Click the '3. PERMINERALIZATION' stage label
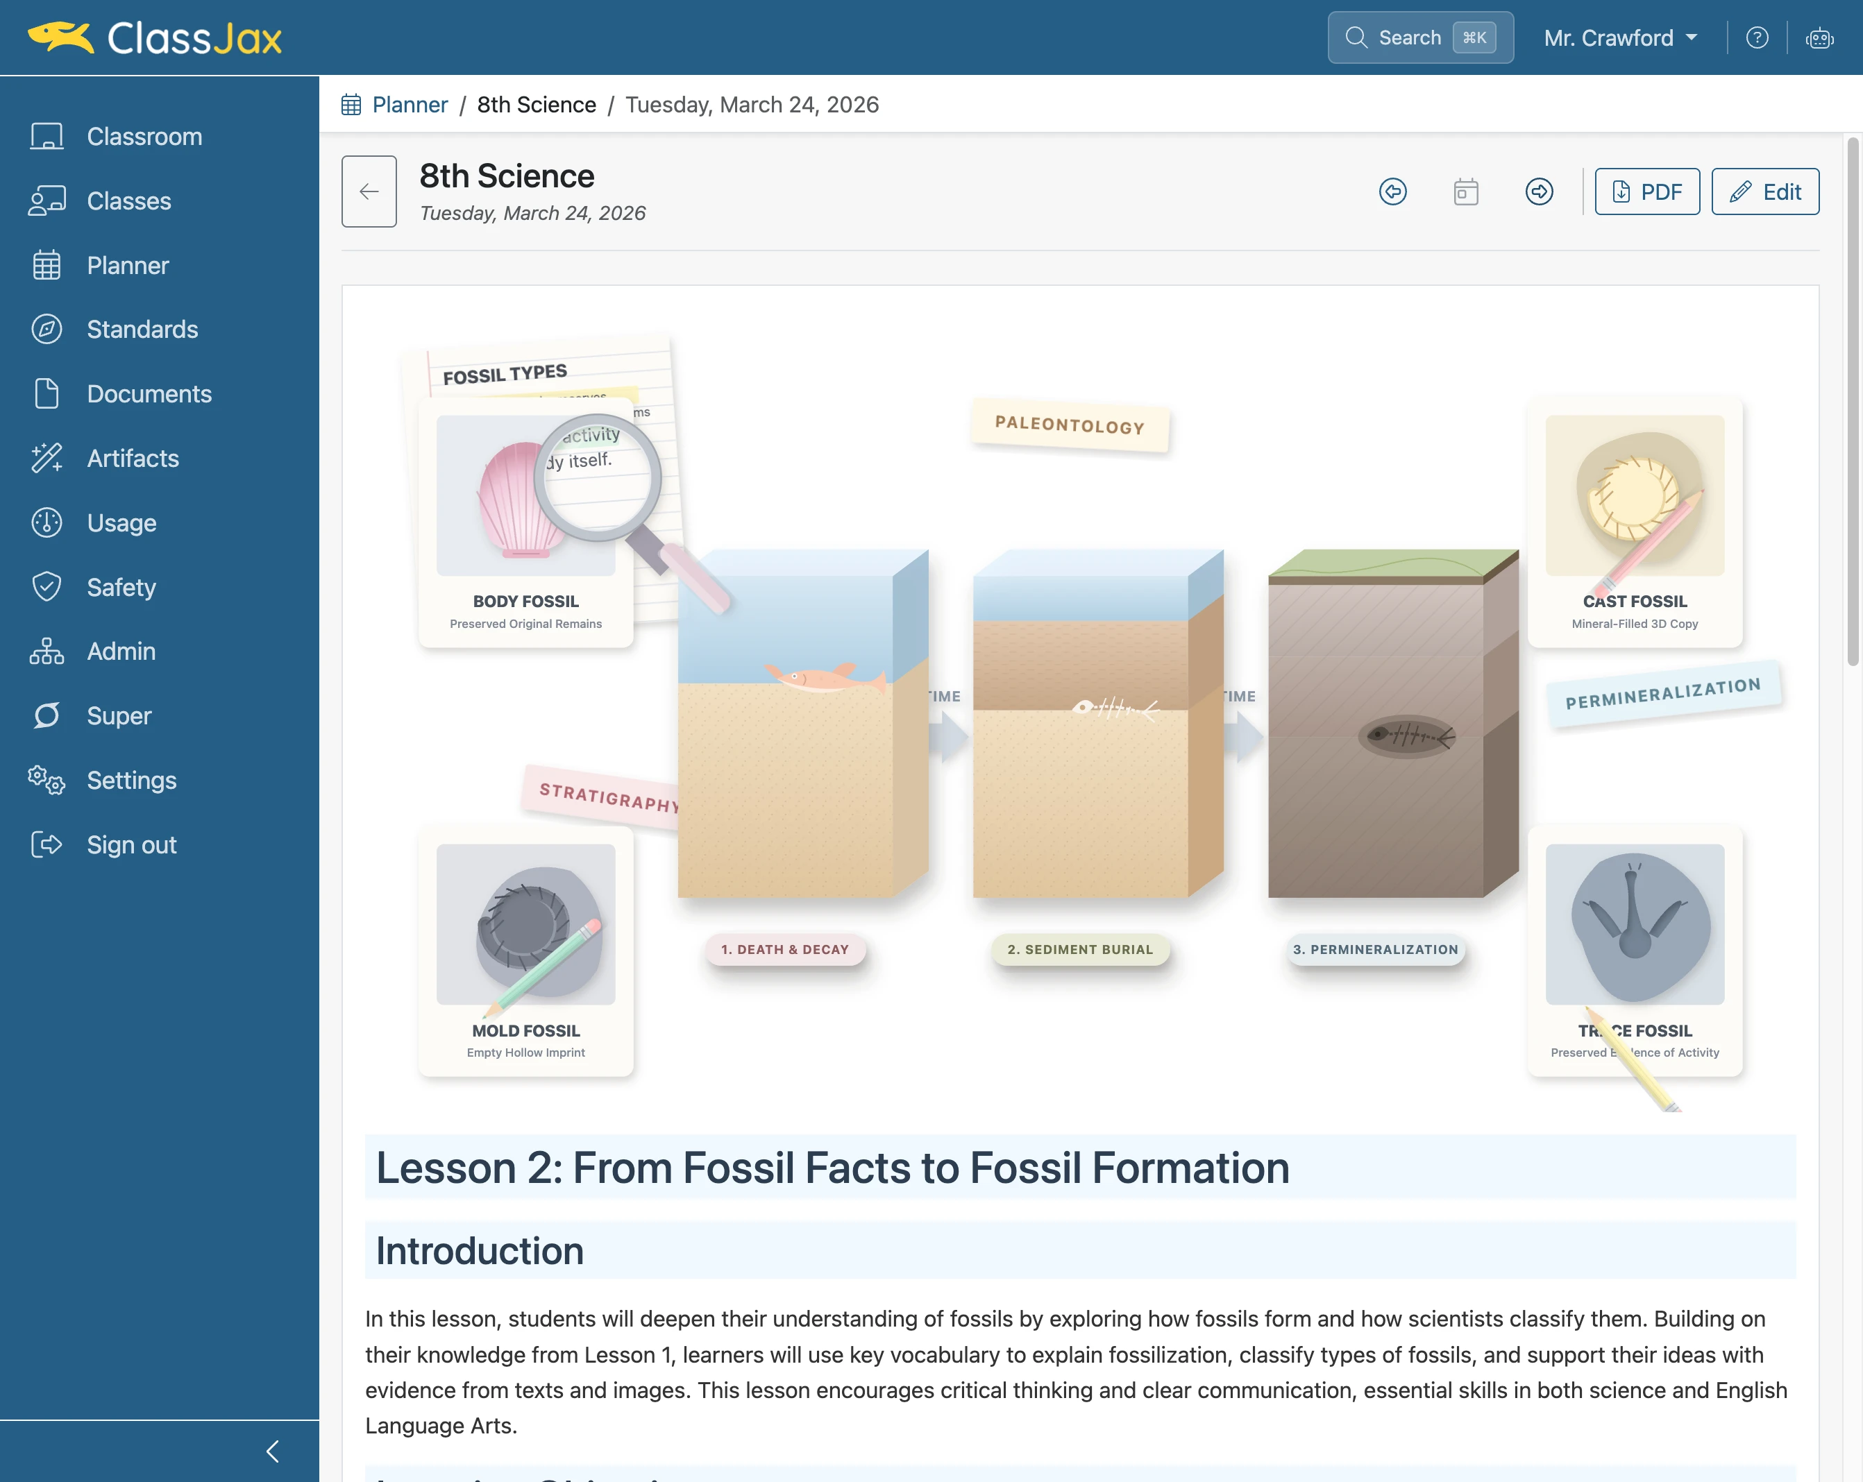 click(x=1376, y=949)
